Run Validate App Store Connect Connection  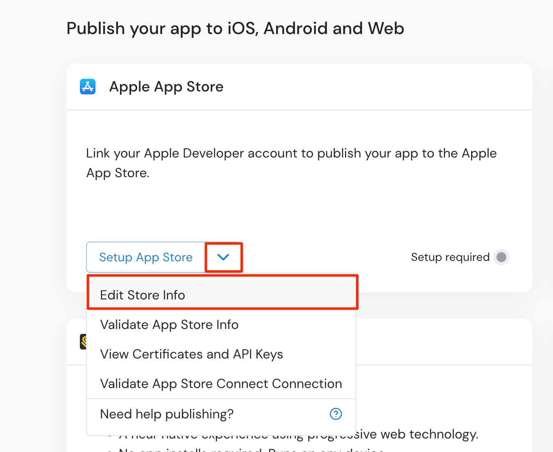[x=221, y=384]
